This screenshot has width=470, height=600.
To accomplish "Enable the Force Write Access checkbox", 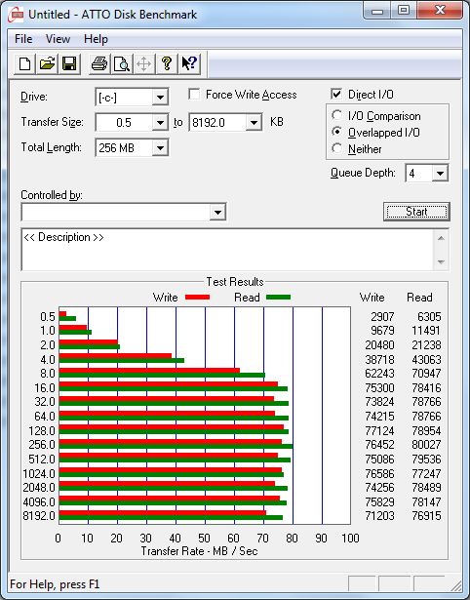I will (x=194, y=95).
